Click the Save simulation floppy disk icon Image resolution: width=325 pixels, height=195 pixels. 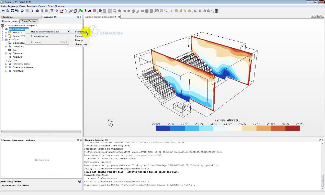coord(12,11)
